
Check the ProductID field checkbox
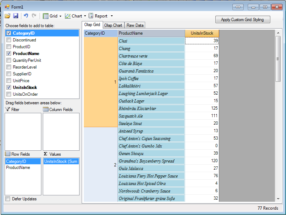(9, 46)
